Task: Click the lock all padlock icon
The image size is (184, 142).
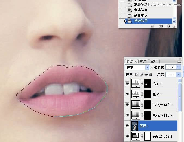Action: [151, 75]
